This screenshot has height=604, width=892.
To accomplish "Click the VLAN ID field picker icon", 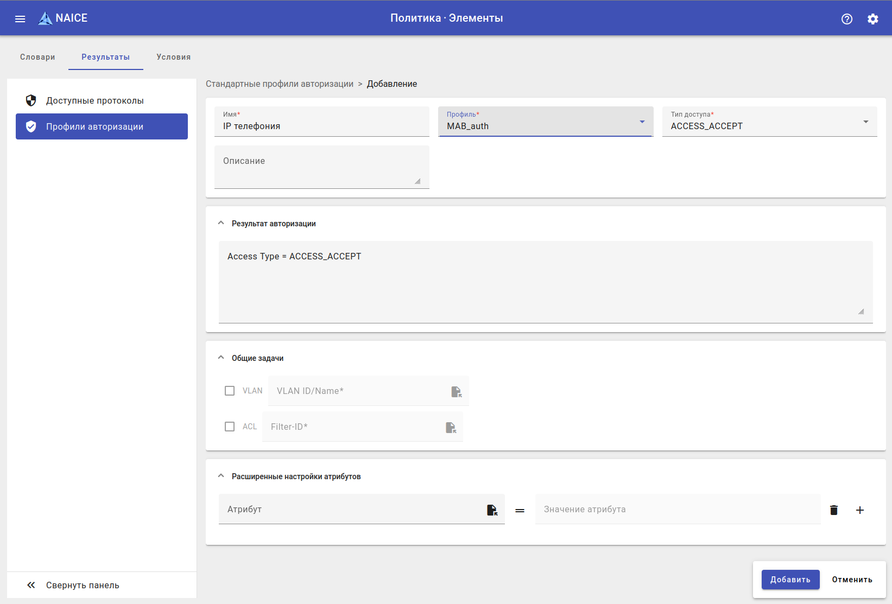I will coord(456,391).
